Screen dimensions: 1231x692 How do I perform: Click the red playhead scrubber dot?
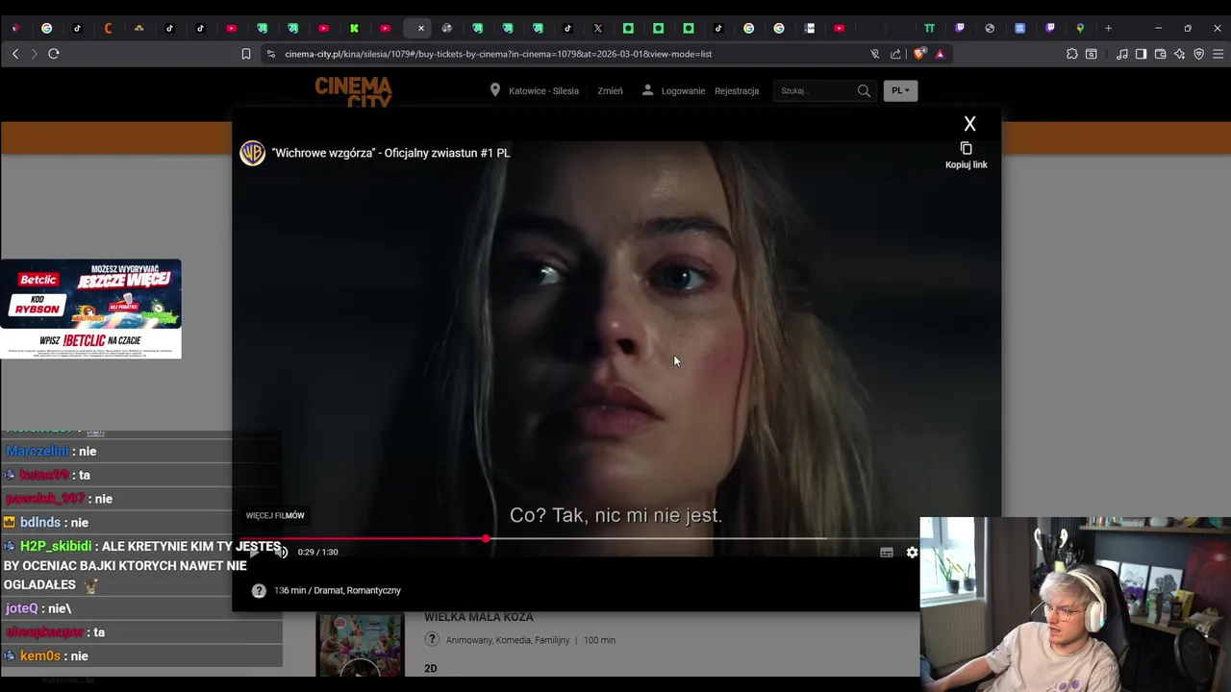click(486, 539)
